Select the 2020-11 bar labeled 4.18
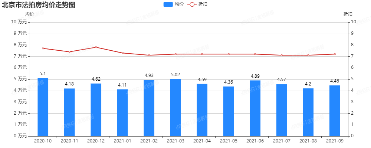Image resolution: width=371 pixels, height=148 pixels. 69,112
